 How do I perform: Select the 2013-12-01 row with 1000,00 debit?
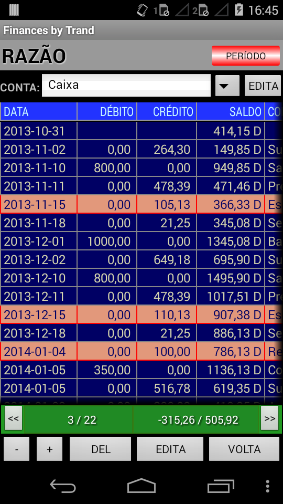[141, 241]
